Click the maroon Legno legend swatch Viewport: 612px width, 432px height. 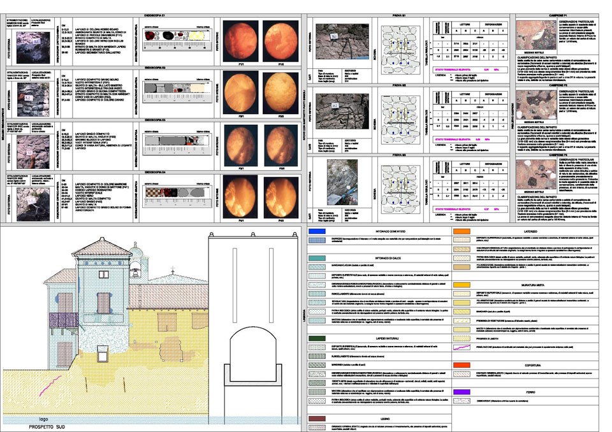[317, 419]
